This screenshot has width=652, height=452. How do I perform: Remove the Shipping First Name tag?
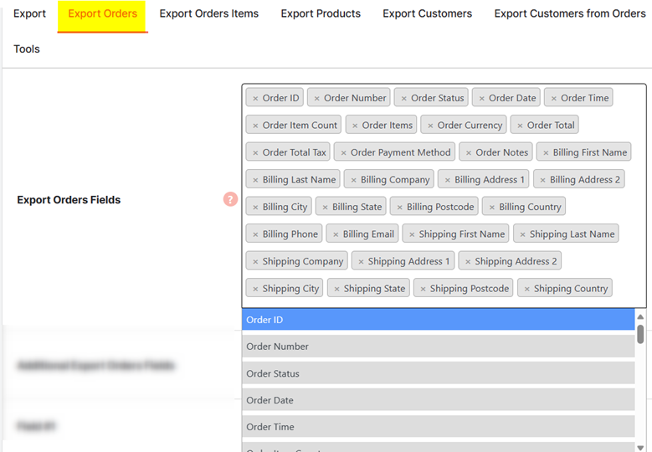[412, 234]
